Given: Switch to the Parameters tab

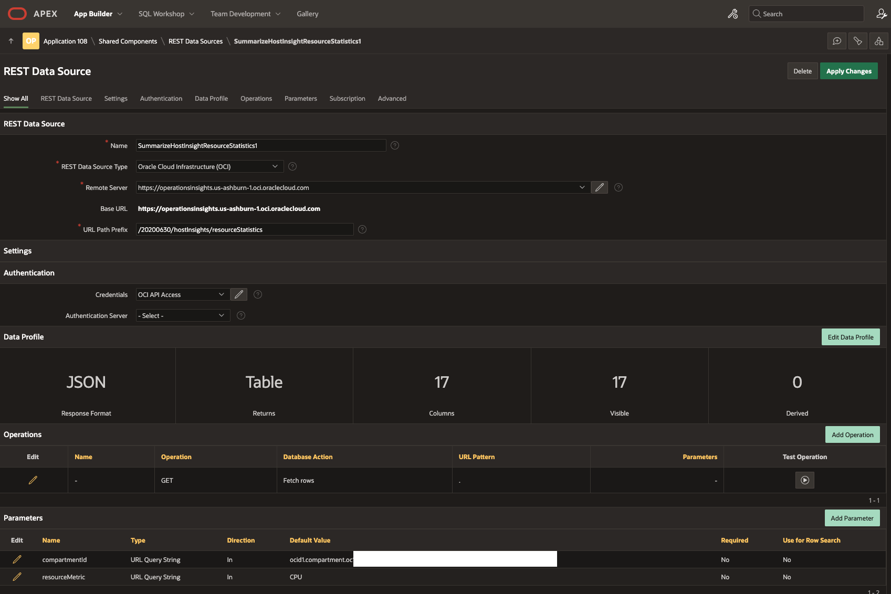Looking at the screenshot, I should pos(301,98).
